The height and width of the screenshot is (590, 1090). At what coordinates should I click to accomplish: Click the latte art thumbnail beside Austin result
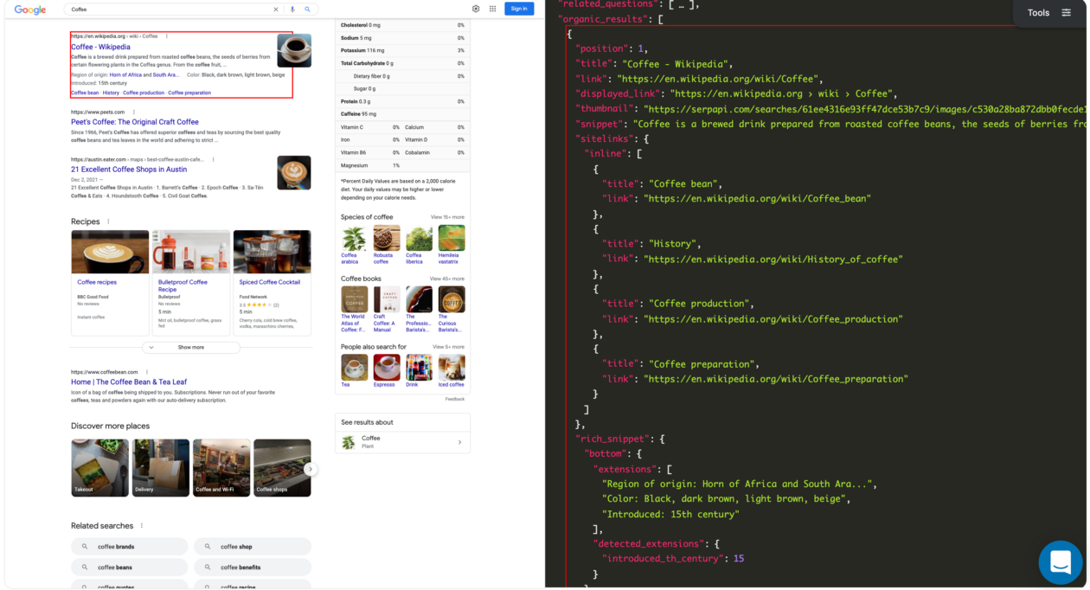pos(294,172)
